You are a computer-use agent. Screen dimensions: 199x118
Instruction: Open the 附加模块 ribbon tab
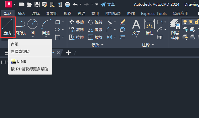(113, 13)
